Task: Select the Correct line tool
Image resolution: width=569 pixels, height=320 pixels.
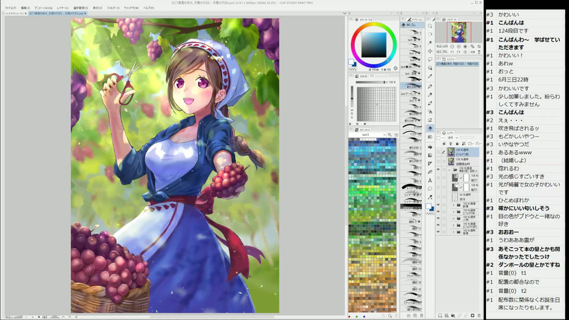Action: 430,172
